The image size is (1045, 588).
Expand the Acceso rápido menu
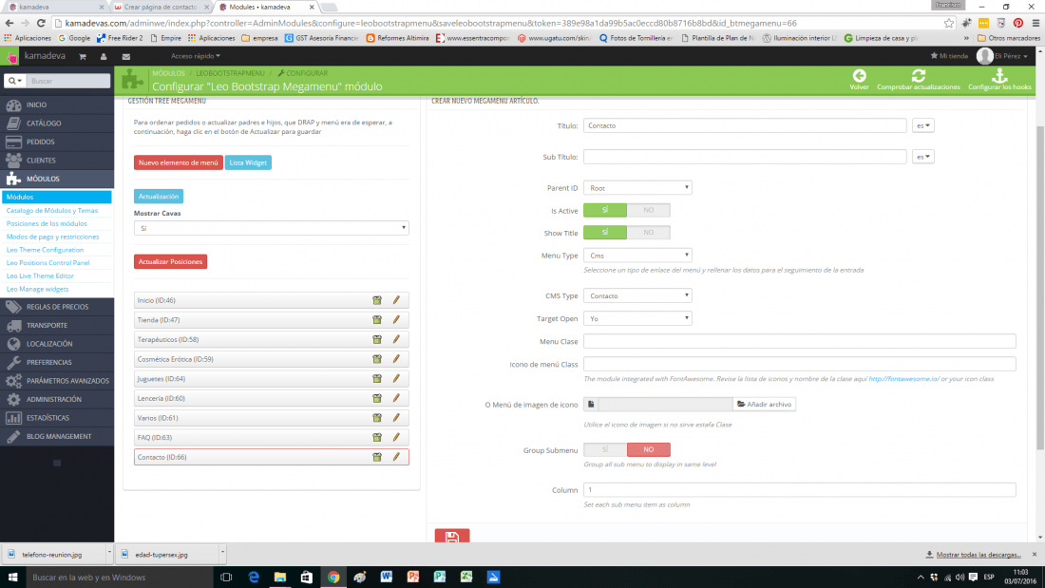point(196,56)
